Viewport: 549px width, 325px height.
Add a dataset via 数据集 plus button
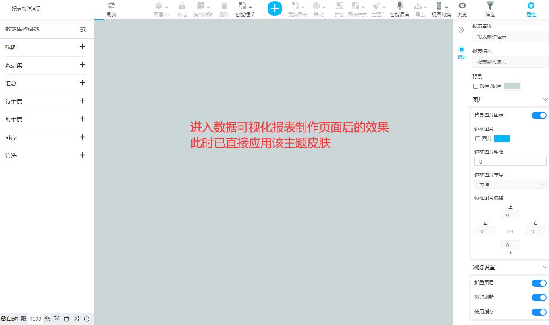pyautogui.click(x=82, y=65)
